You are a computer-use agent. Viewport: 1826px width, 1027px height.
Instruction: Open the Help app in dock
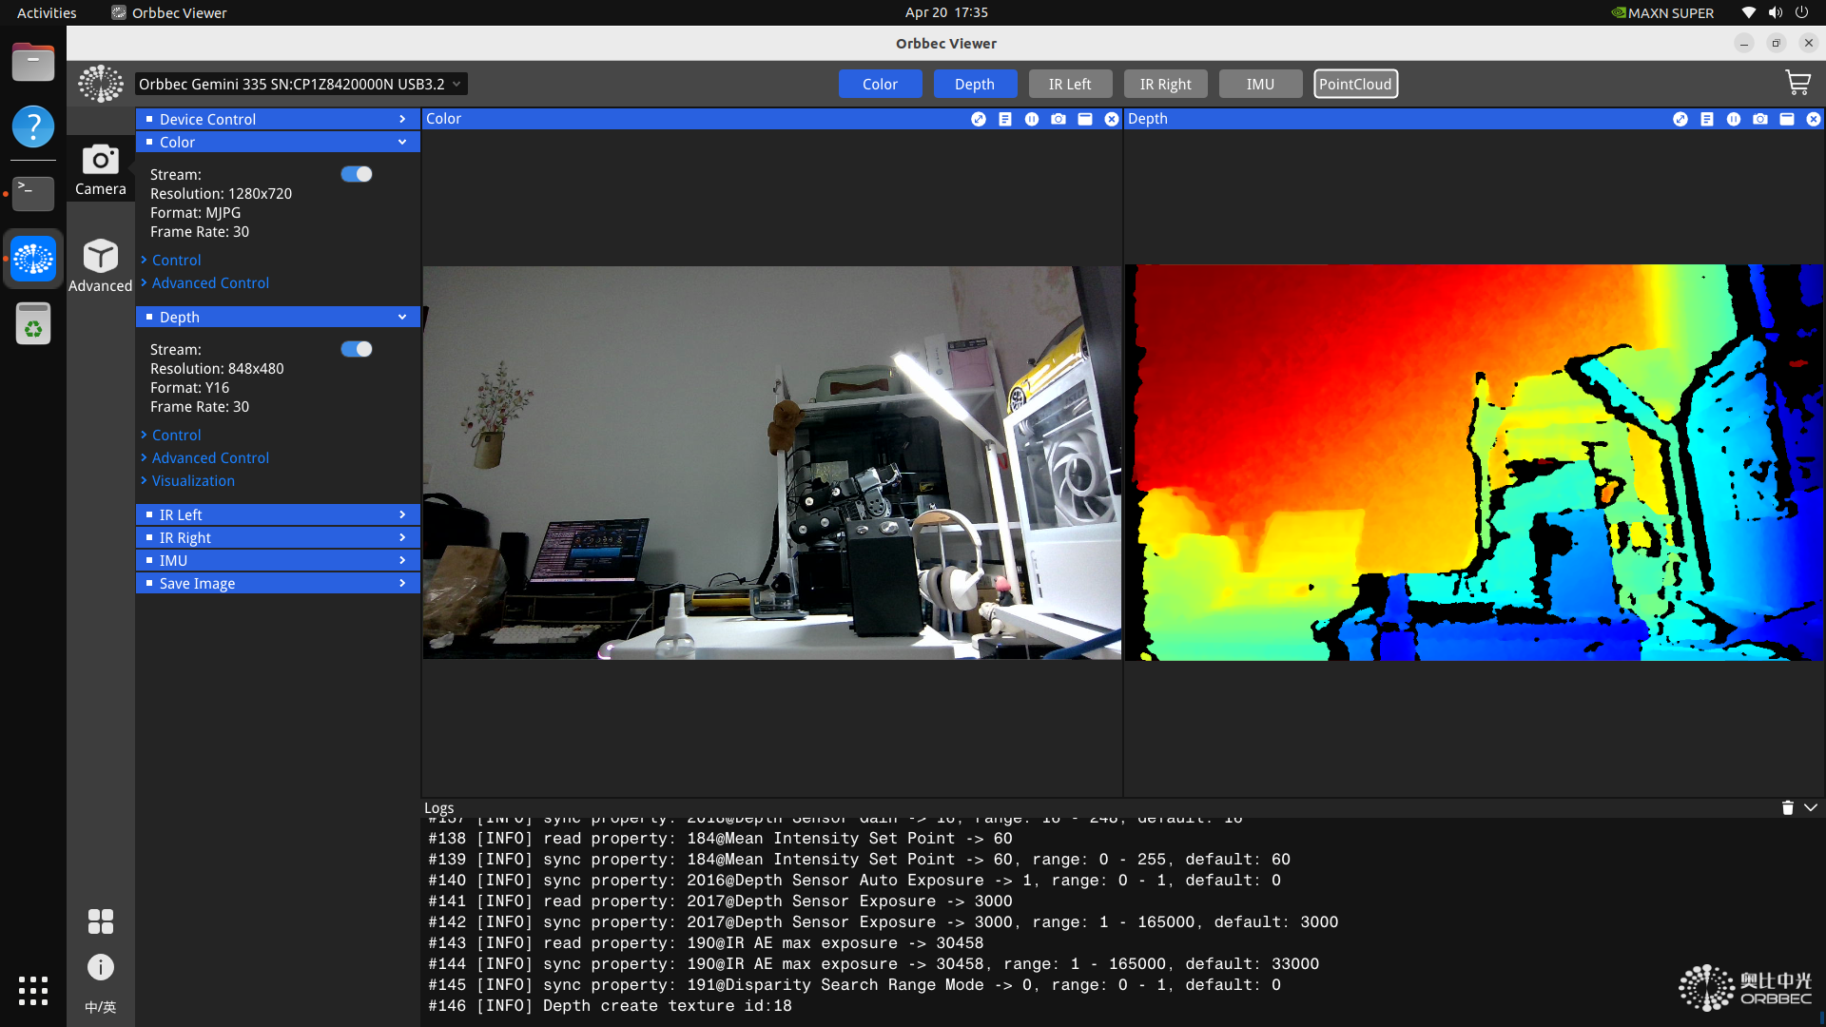click(x=33, y=126)
